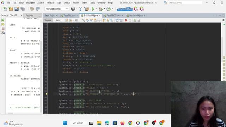226x127 pixels.
Task: Click the light bulb hint on line 40
Action: point(46,94)
